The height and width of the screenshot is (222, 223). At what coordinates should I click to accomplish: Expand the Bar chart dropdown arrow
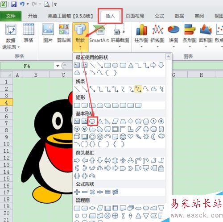click(190, 46)
